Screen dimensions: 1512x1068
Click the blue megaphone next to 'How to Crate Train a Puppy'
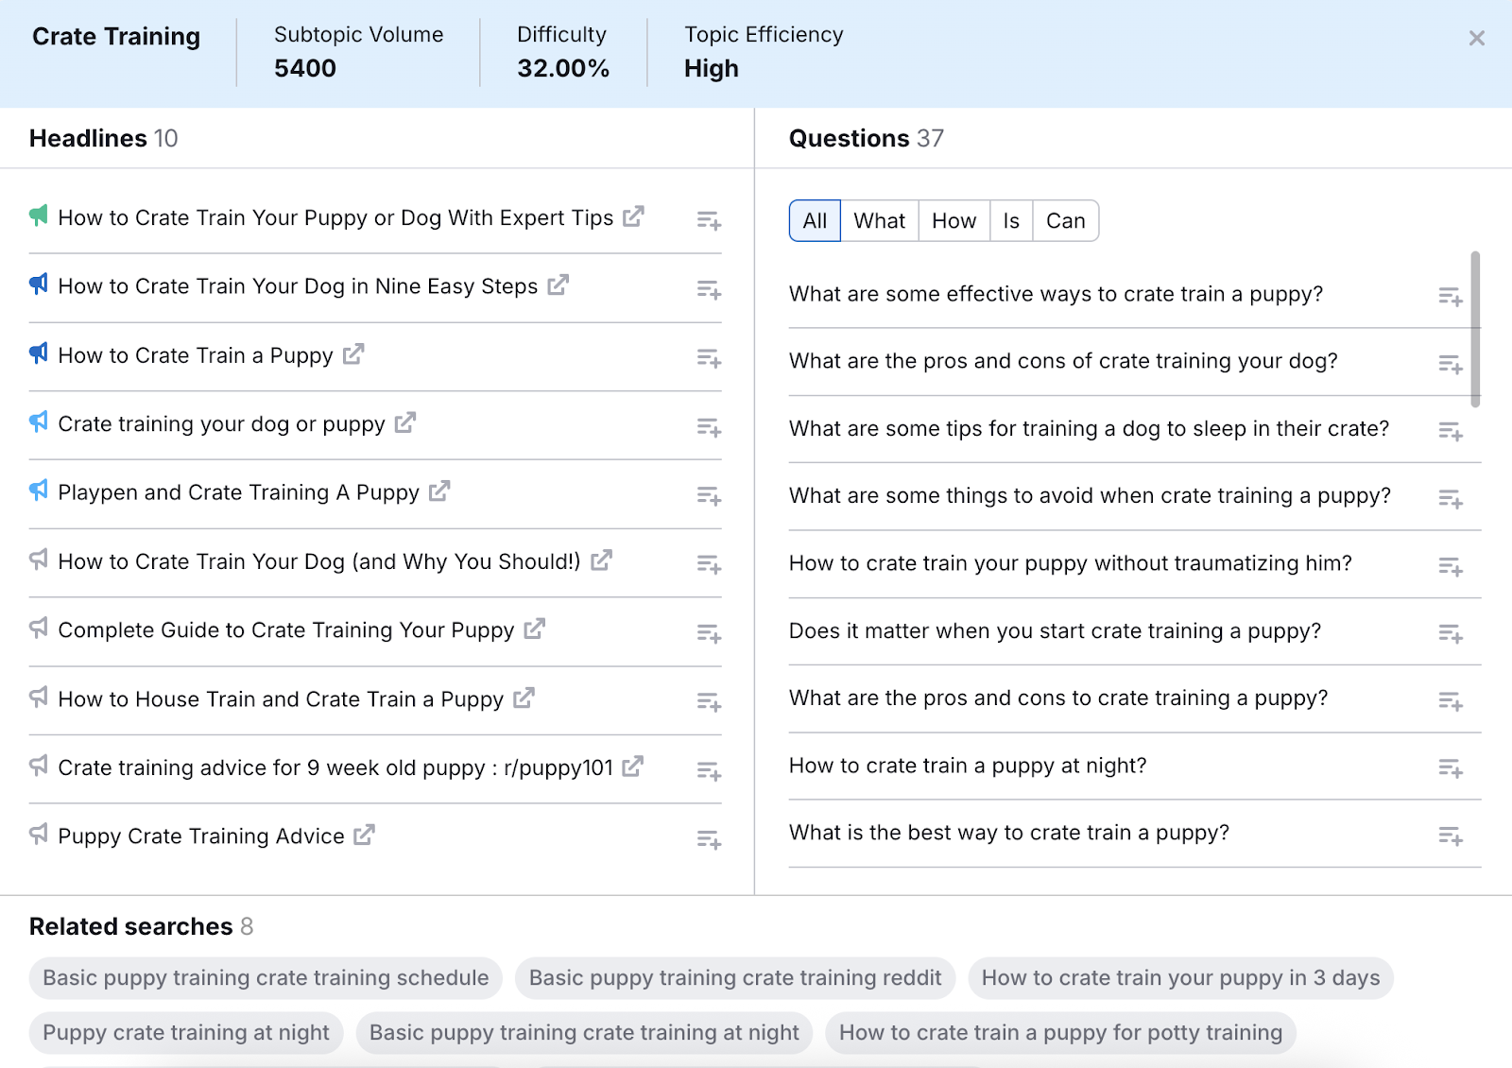click(x=38, y=353)
